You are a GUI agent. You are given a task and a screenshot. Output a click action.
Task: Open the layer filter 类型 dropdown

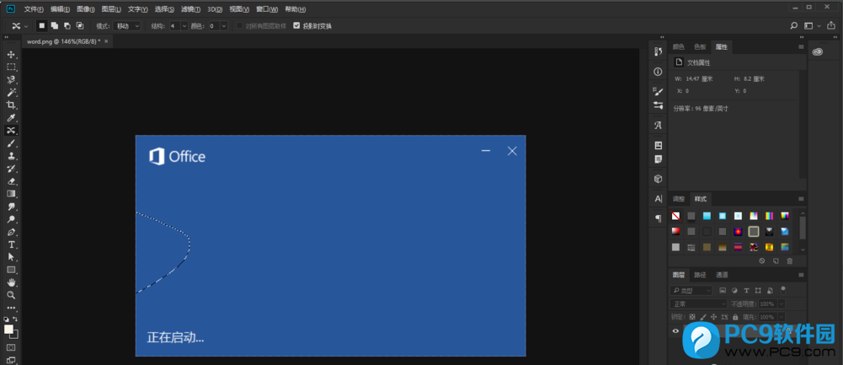(691, 291)
